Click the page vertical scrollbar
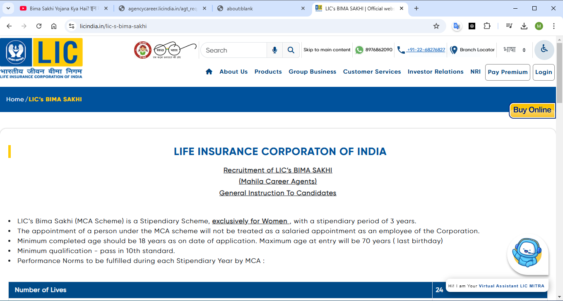 559,165
